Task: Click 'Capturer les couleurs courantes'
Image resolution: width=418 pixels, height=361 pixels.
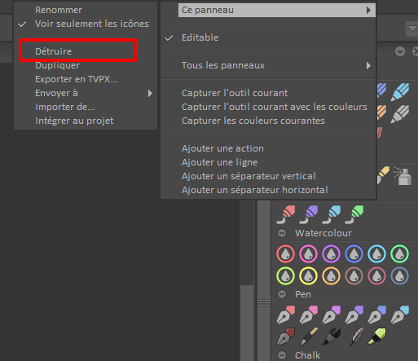Action: (268, 121)
